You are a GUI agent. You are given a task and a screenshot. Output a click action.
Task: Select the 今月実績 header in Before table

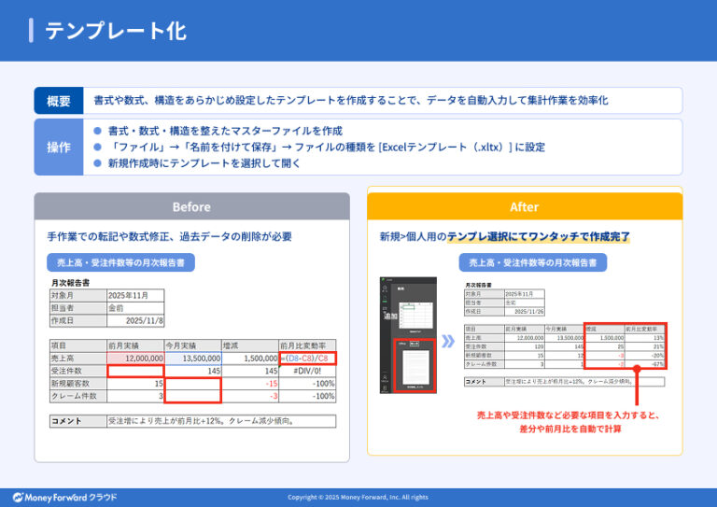tap(192, 345)
